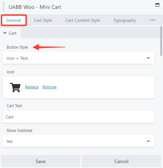Click the vertical scrollbar of the panel
Viewport: 163px width, 168px height.
coord(161,40)
